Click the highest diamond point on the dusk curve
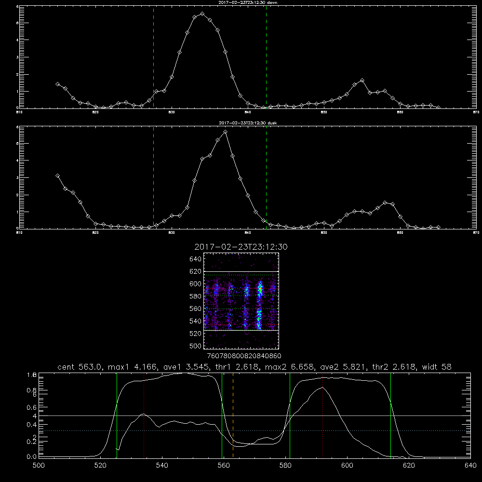 pos(225,132)
